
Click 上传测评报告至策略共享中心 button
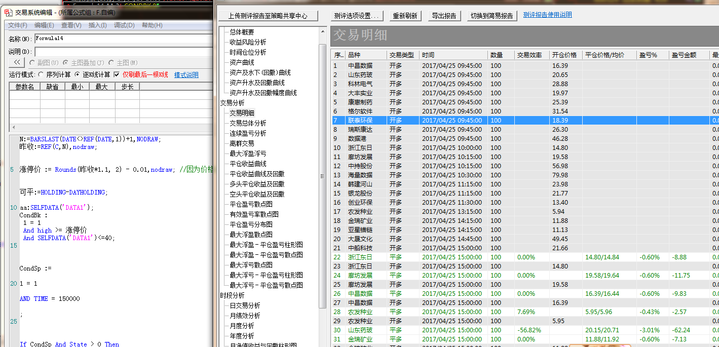tap(268, 16)
